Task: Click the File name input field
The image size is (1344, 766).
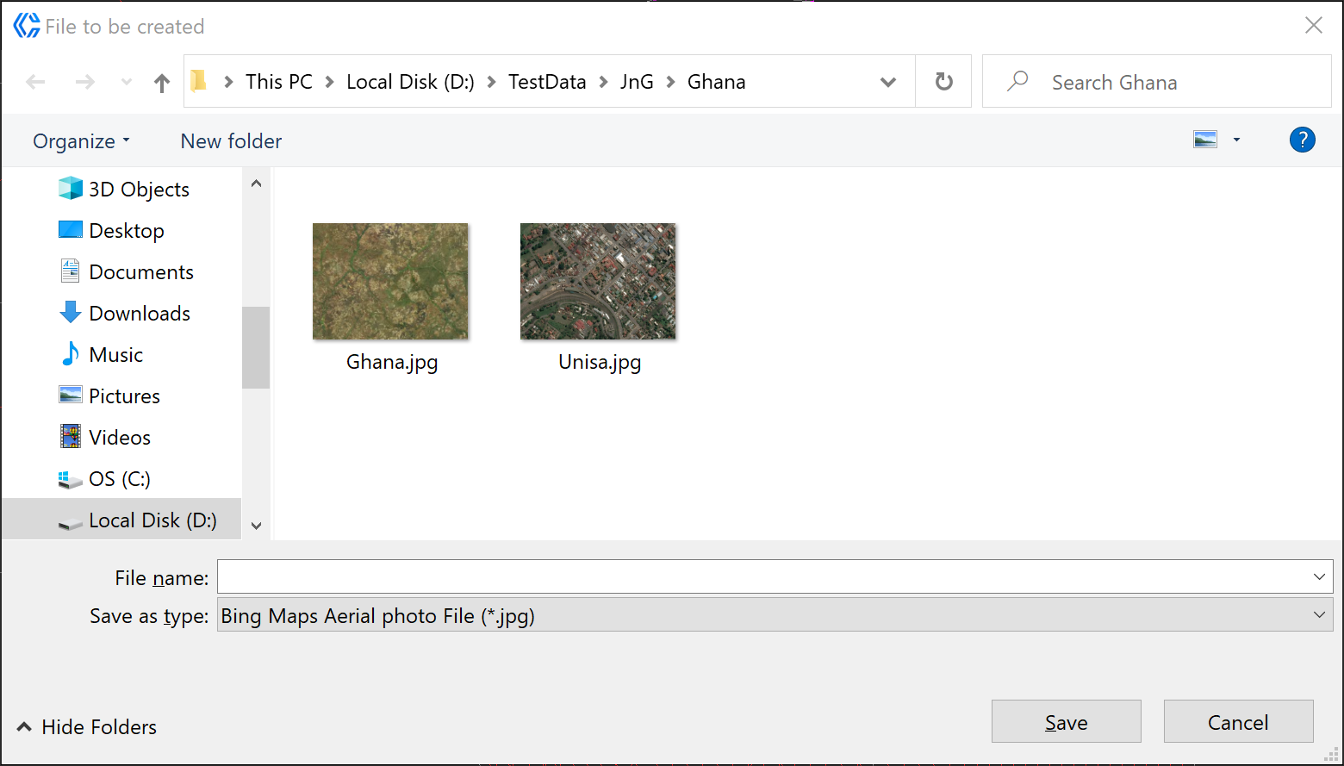Action: (762, 576)
